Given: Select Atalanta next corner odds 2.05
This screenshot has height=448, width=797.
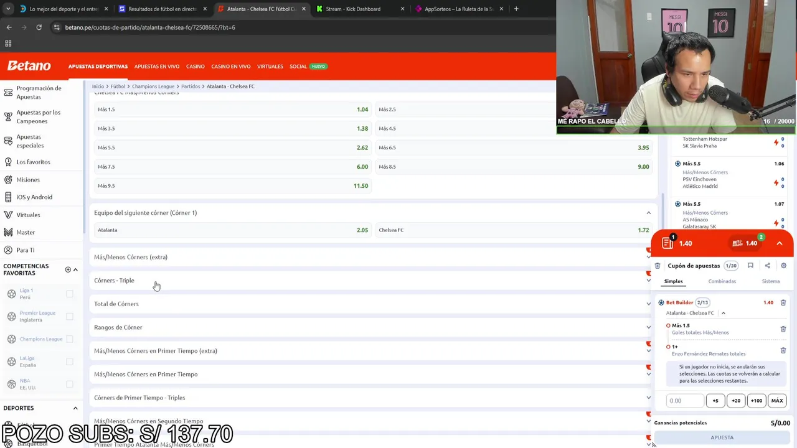Looking at the screenshot, I should tap(233, 230).
